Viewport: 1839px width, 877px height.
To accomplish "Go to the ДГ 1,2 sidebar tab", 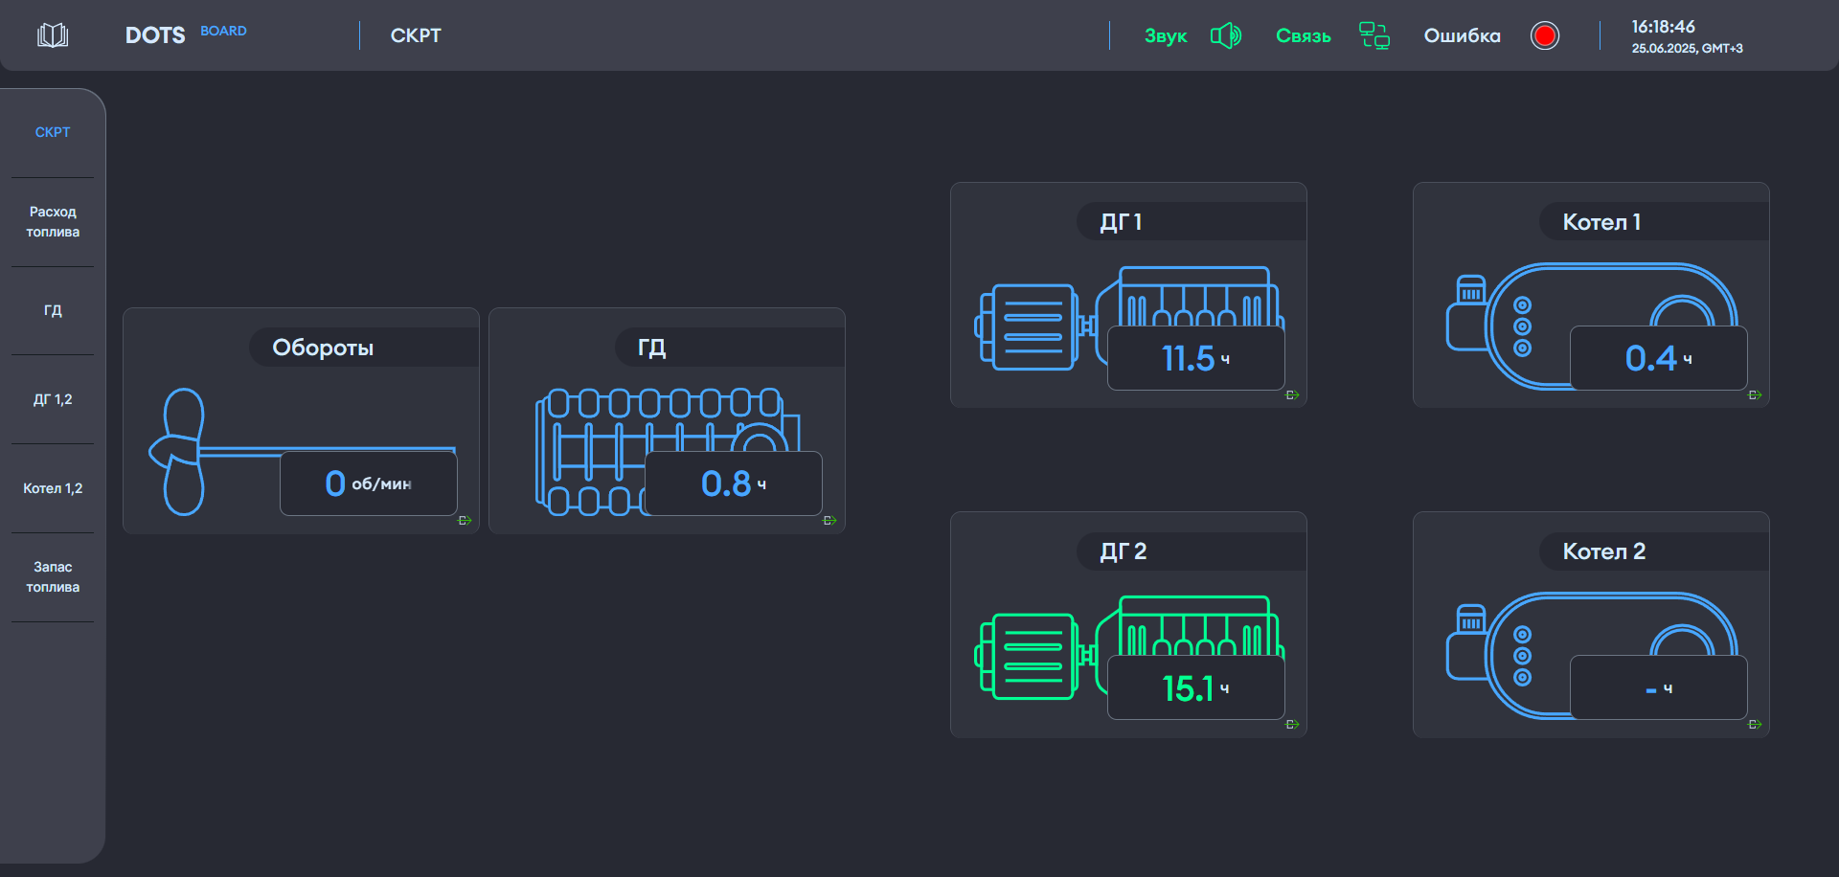I will click(x=53, y=399).
